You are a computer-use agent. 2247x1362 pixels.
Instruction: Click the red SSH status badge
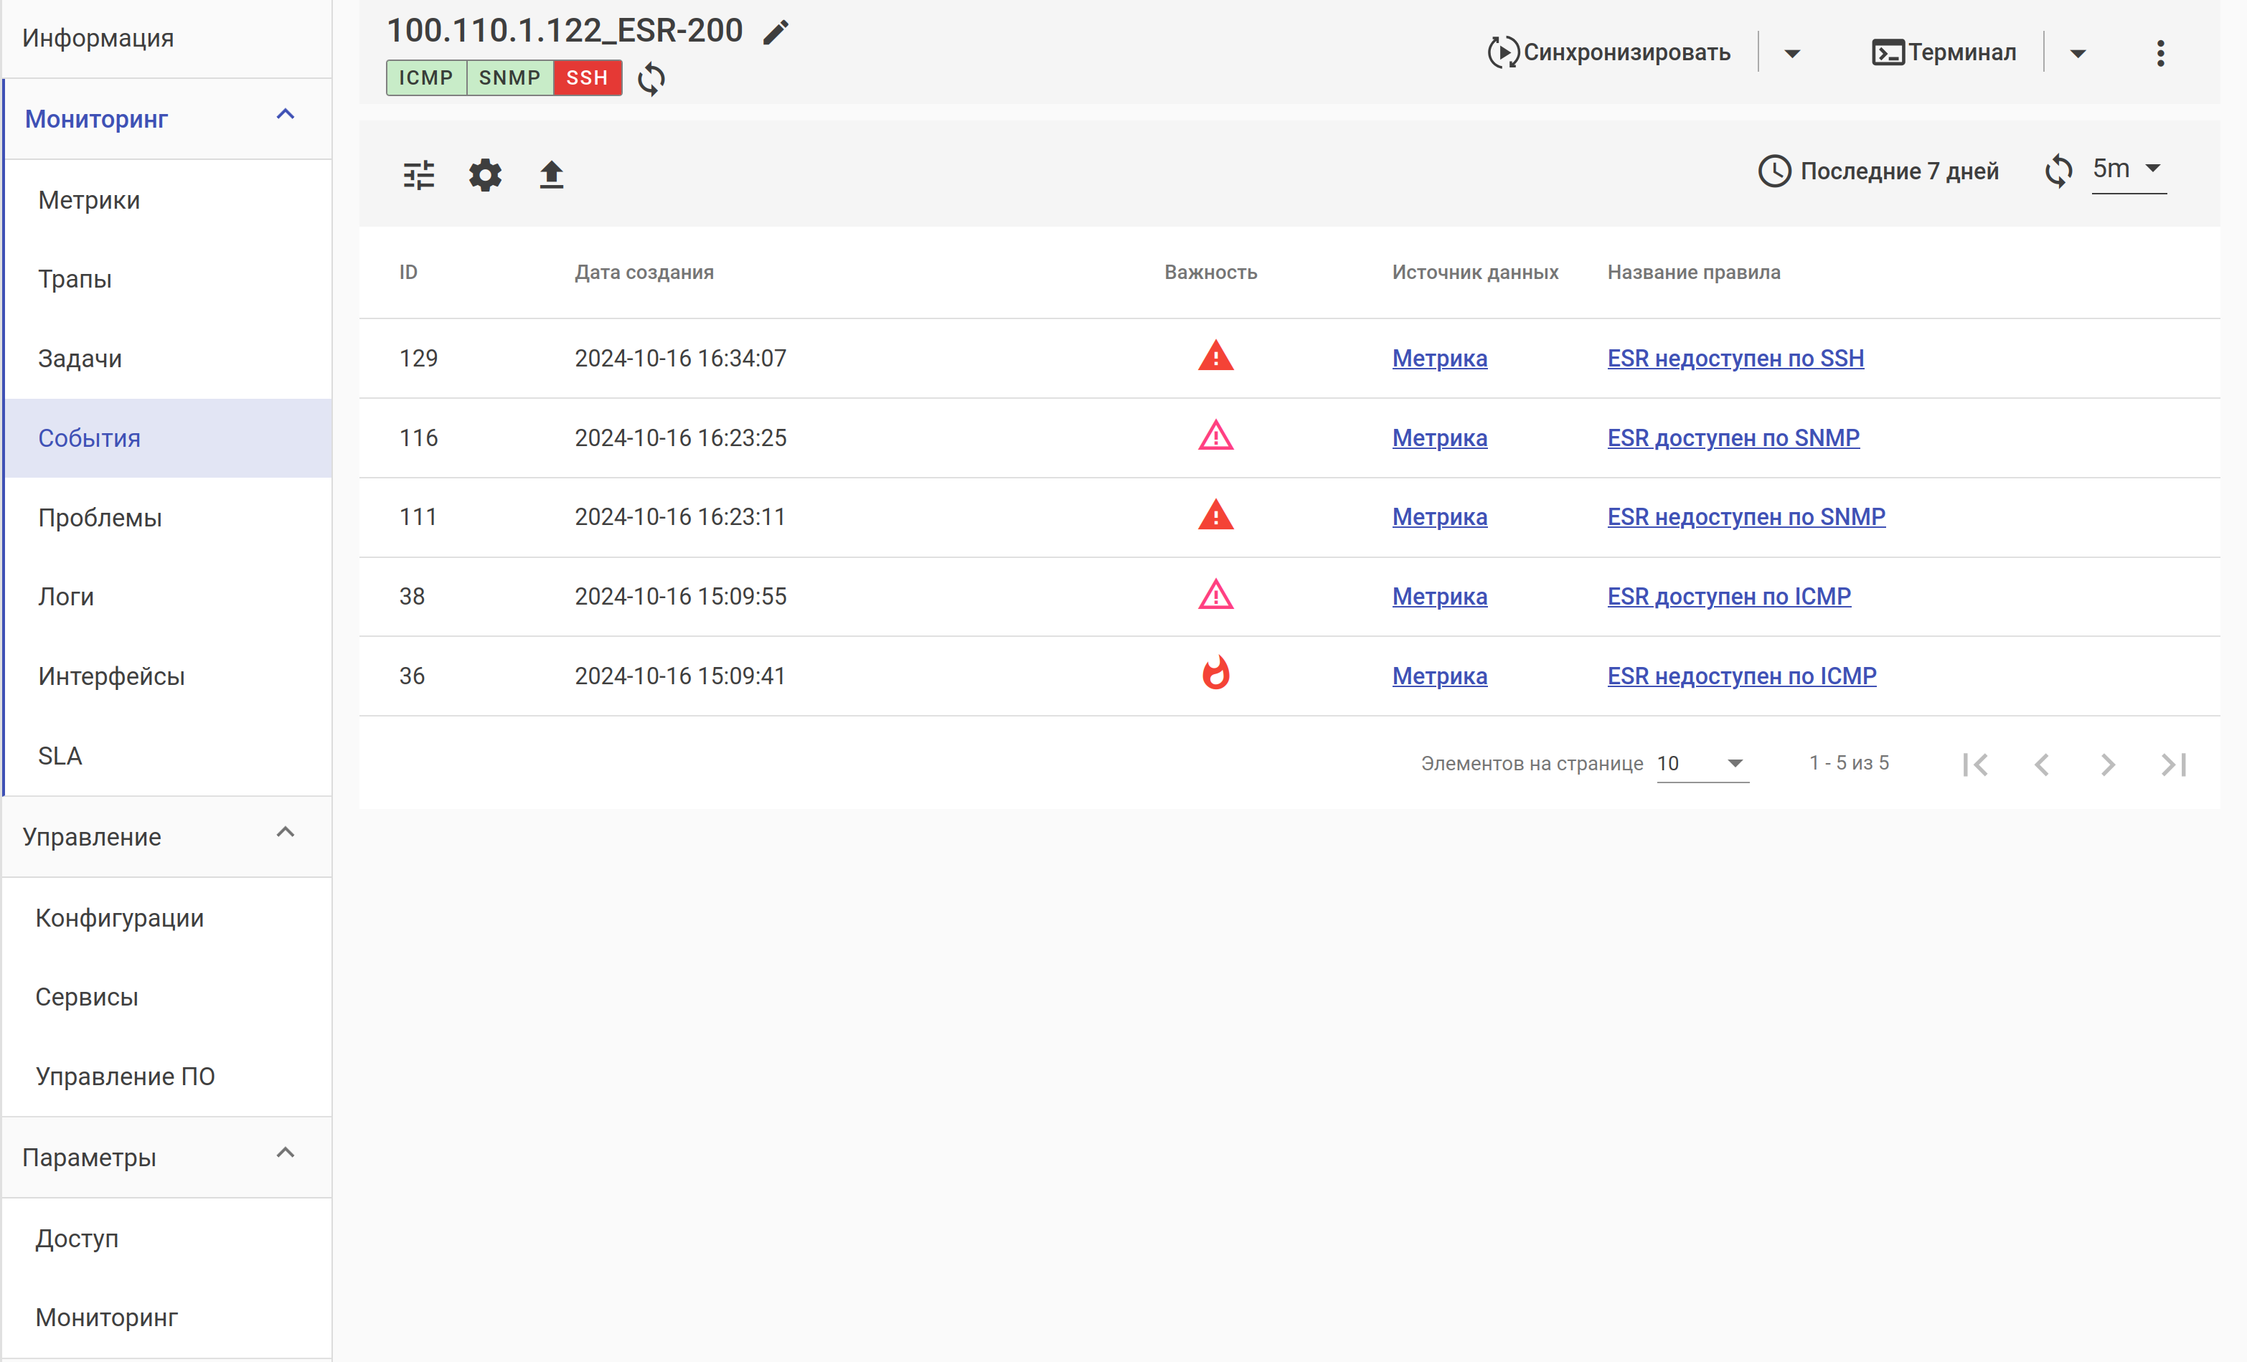(x=586, y=78)
